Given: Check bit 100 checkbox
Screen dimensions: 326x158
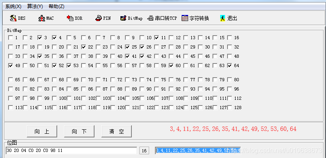Looking at the screenshot, I should [54, 98].
